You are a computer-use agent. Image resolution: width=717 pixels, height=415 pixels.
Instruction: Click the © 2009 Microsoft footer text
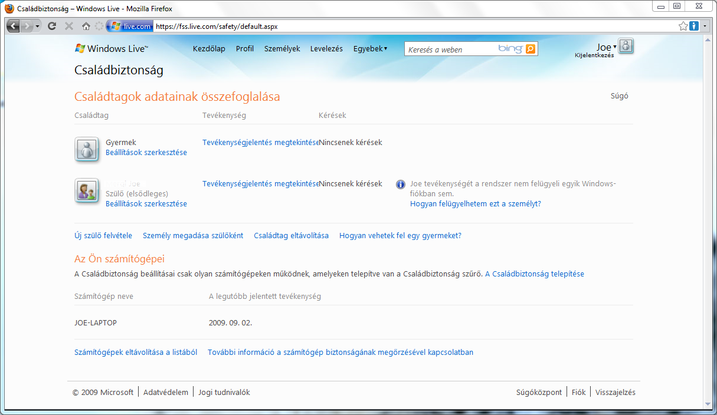click(x=103, y=393)
